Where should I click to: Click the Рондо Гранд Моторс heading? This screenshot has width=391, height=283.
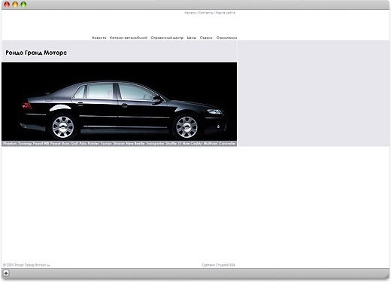tap(36, 53)
